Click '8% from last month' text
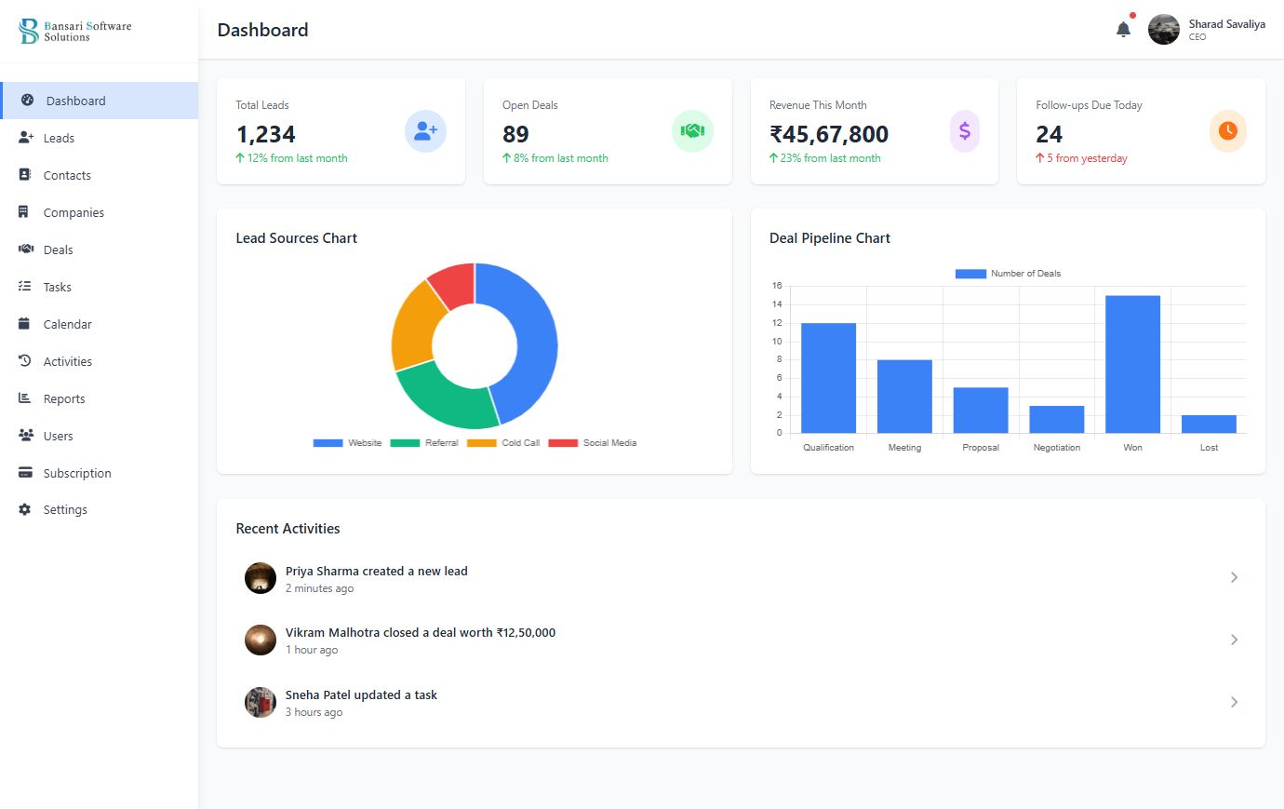Image resolution: width=1284 pixels, height=809 pixels. (561, 158)
